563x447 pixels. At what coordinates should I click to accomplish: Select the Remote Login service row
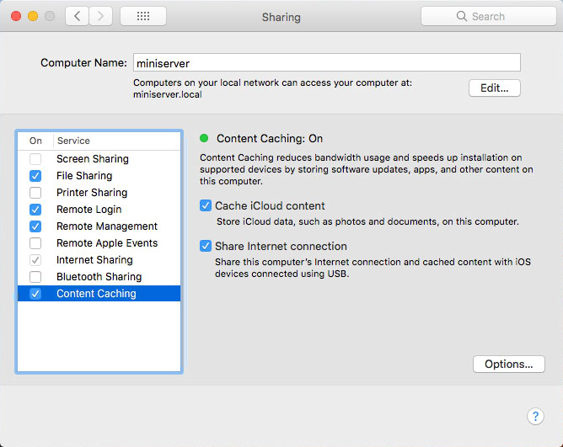[99, 210]
